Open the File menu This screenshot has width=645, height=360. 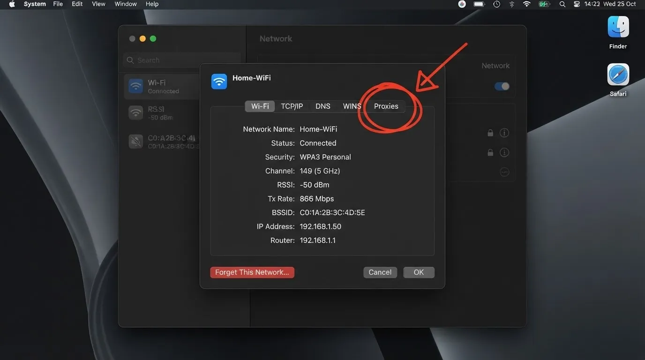click(58, 4)
